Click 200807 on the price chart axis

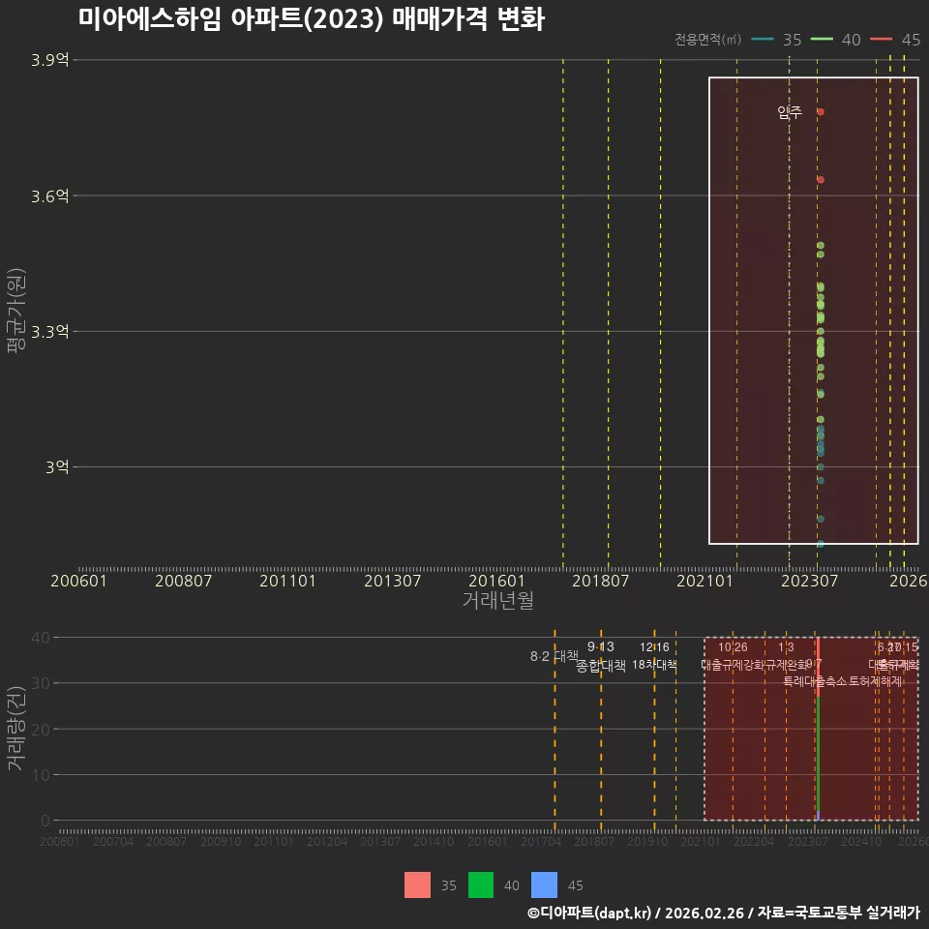pyautogui.click(x=183, y=581)
